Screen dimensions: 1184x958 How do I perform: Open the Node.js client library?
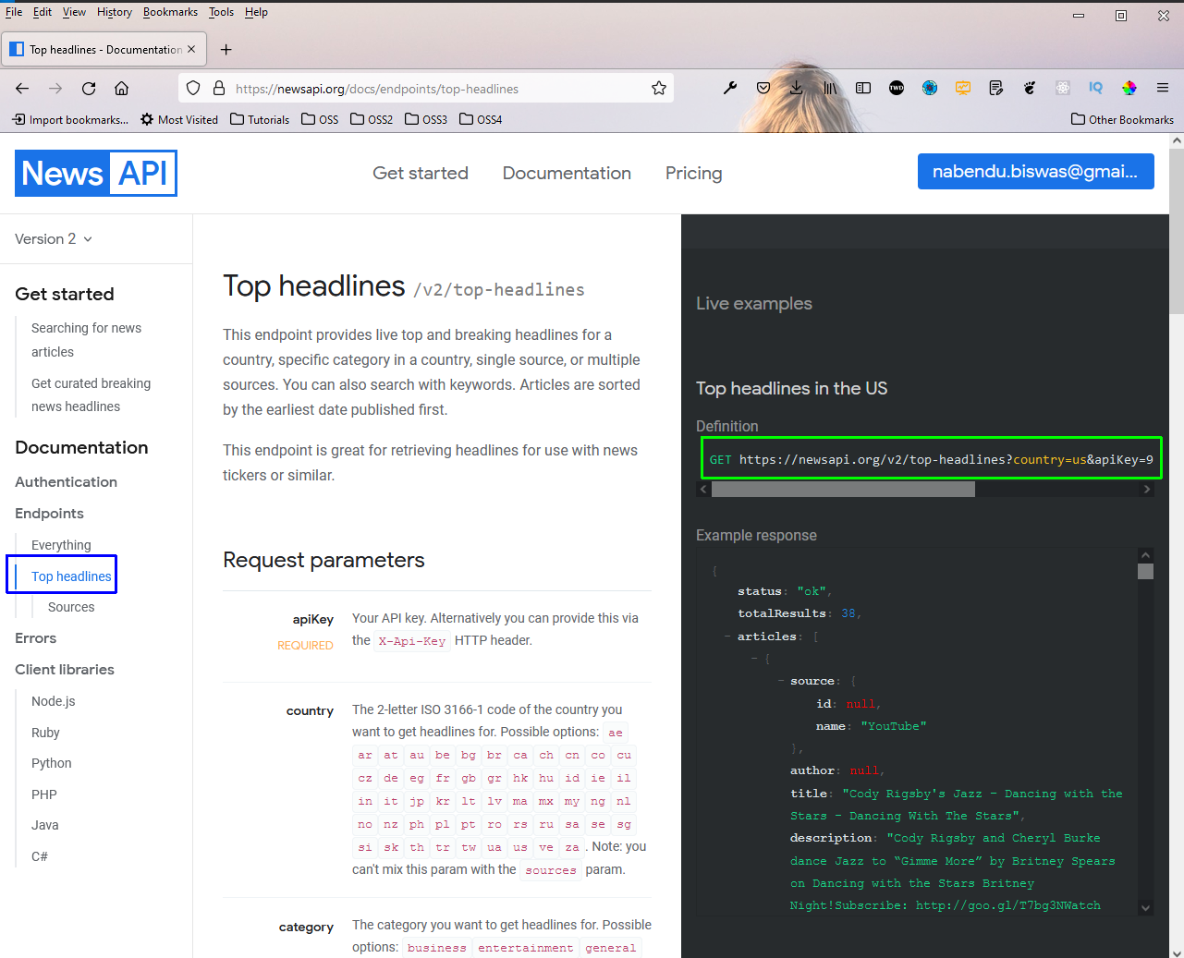(x=54, y=701)
